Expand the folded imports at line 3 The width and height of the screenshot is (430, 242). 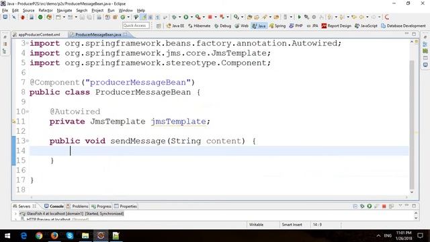(x=28, y=43)
